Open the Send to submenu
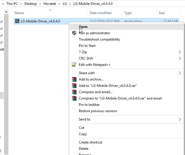 coord(126,119)
